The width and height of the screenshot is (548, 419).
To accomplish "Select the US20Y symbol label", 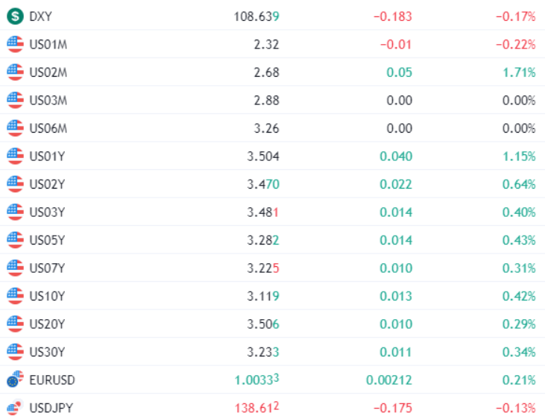I will [x=47, y=324].
